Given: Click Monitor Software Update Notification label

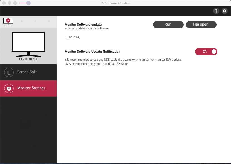Looking at the screenshot, I should (92, 52).
